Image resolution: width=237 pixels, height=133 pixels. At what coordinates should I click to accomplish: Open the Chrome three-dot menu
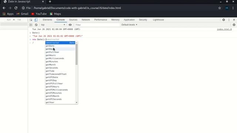coord(233,8)
